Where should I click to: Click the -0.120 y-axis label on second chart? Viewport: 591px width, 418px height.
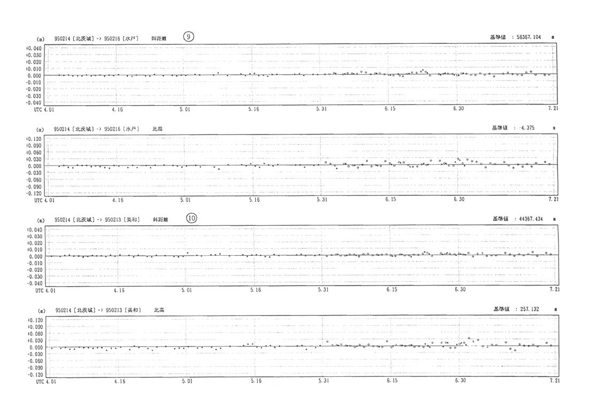33,194
